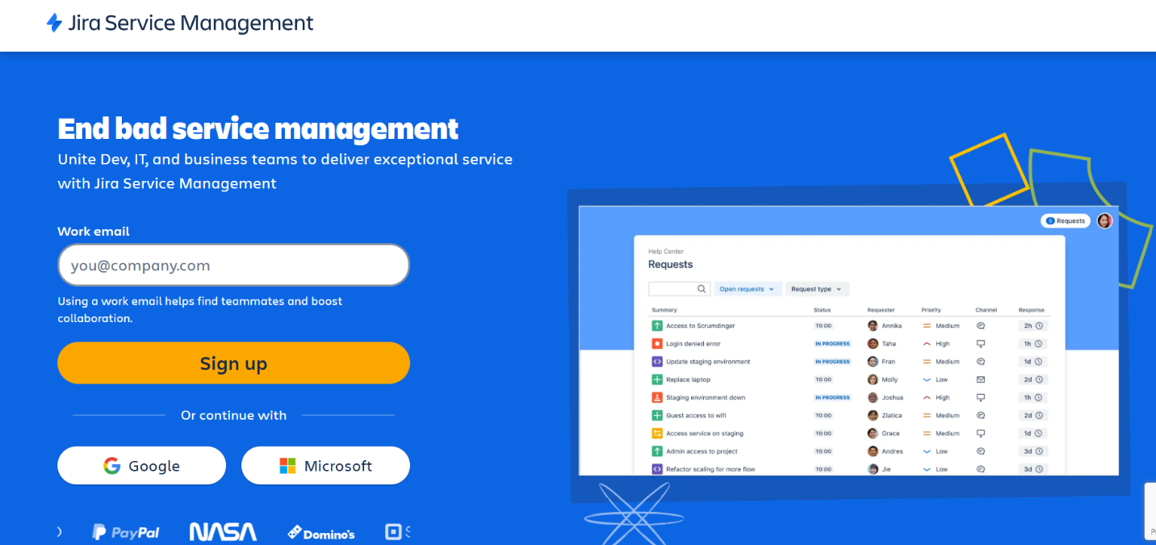This screenshot has height=545, width=1156.
Task: Click Joshua's requester avatar
Action: pyautogui.click(x=873, y=397)
